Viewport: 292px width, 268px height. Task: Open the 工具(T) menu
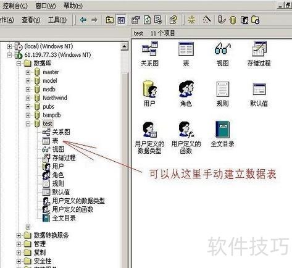57,20
